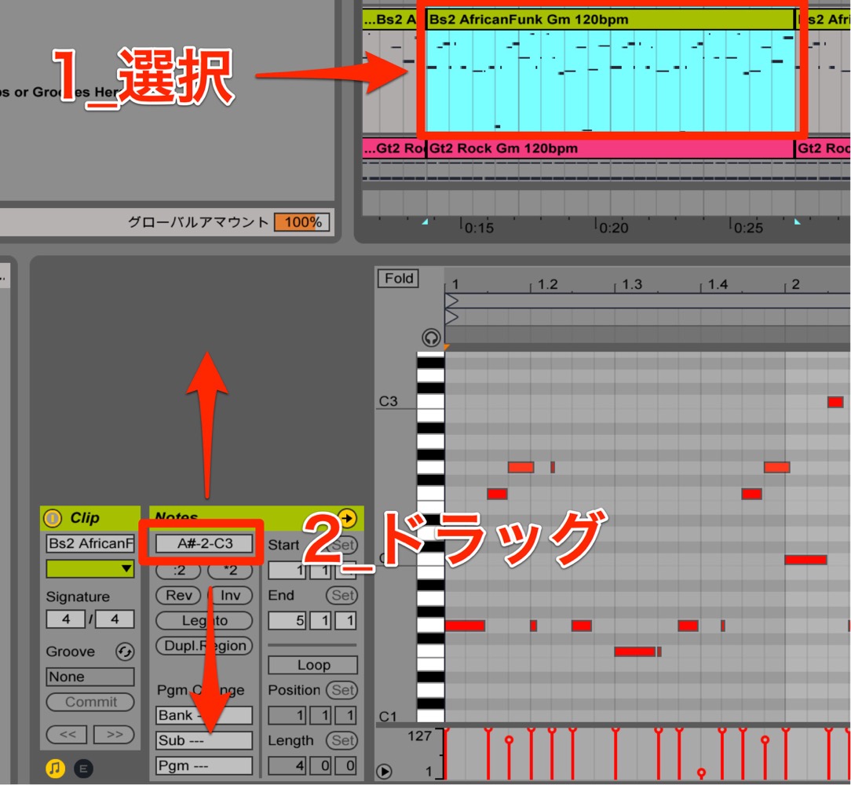
Task: Click the *2 play at half tempo button
Action: [230, 571]
